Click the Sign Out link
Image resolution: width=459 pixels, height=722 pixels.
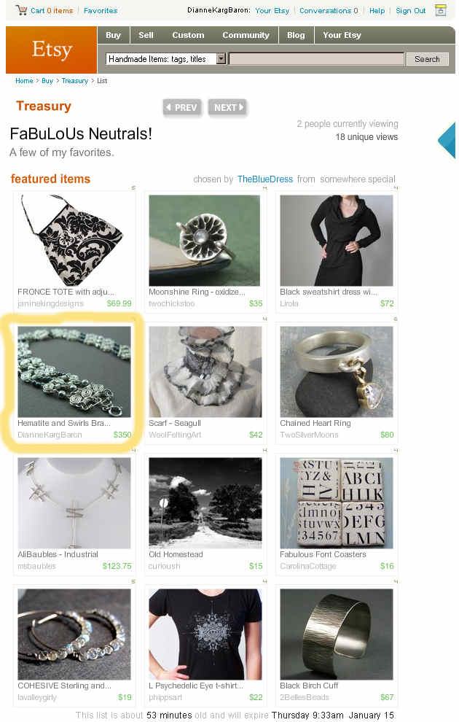coord(411,11)
